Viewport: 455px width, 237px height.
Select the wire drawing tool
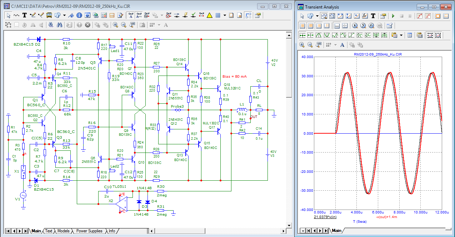[x=33, y=15]
